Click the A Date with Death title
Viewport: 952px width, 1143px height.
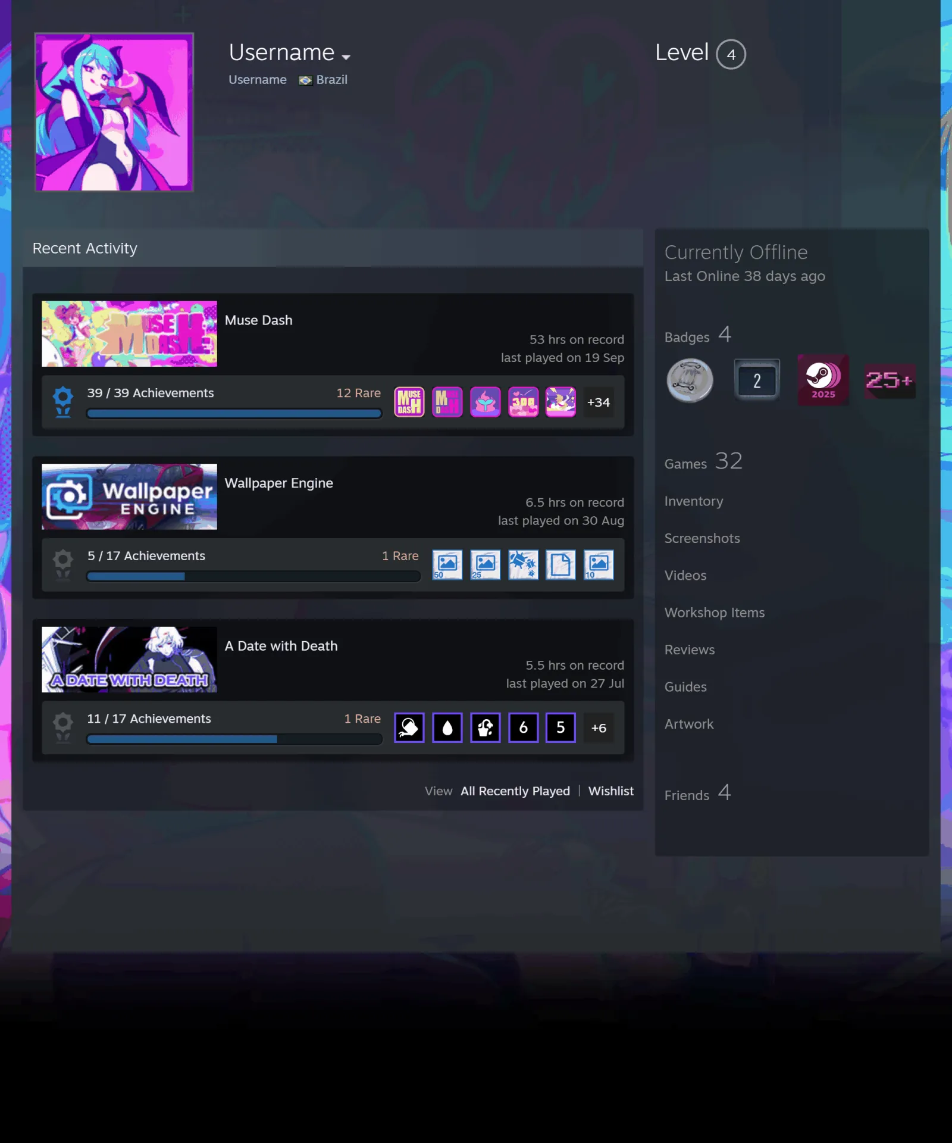281,646
